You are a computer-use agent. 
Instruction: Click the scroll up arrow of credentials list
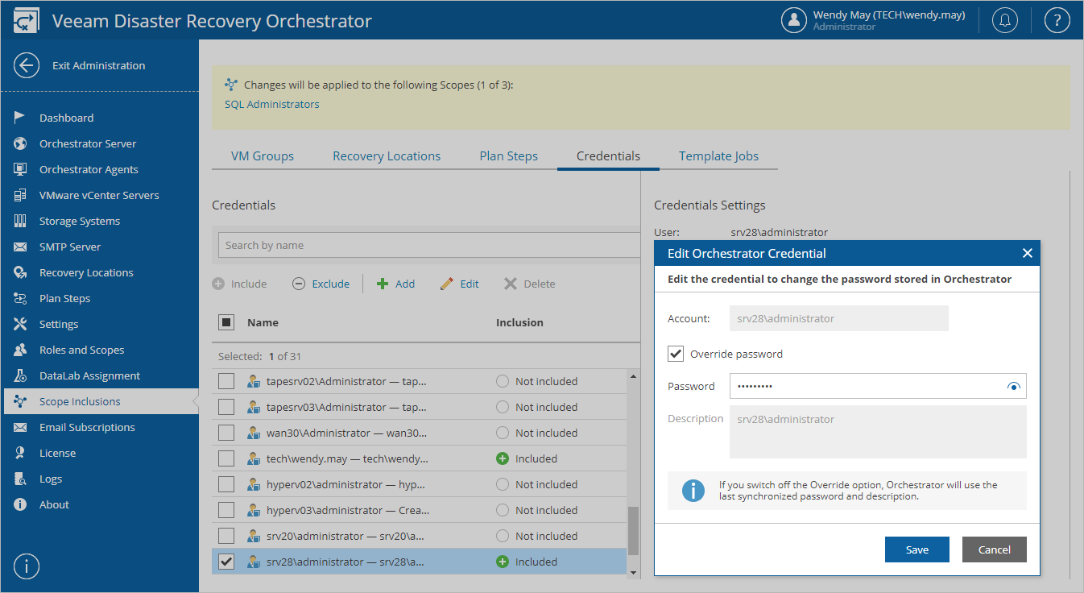pyautogui.click(x=633, y=376)
